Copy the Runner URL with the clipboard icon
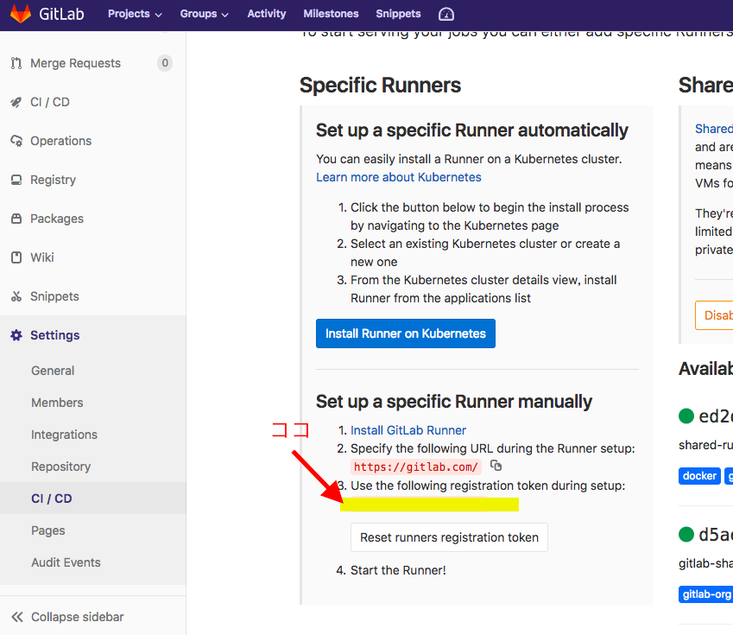The width and height of the screenshot is (733, 635). tap(496, 464)
